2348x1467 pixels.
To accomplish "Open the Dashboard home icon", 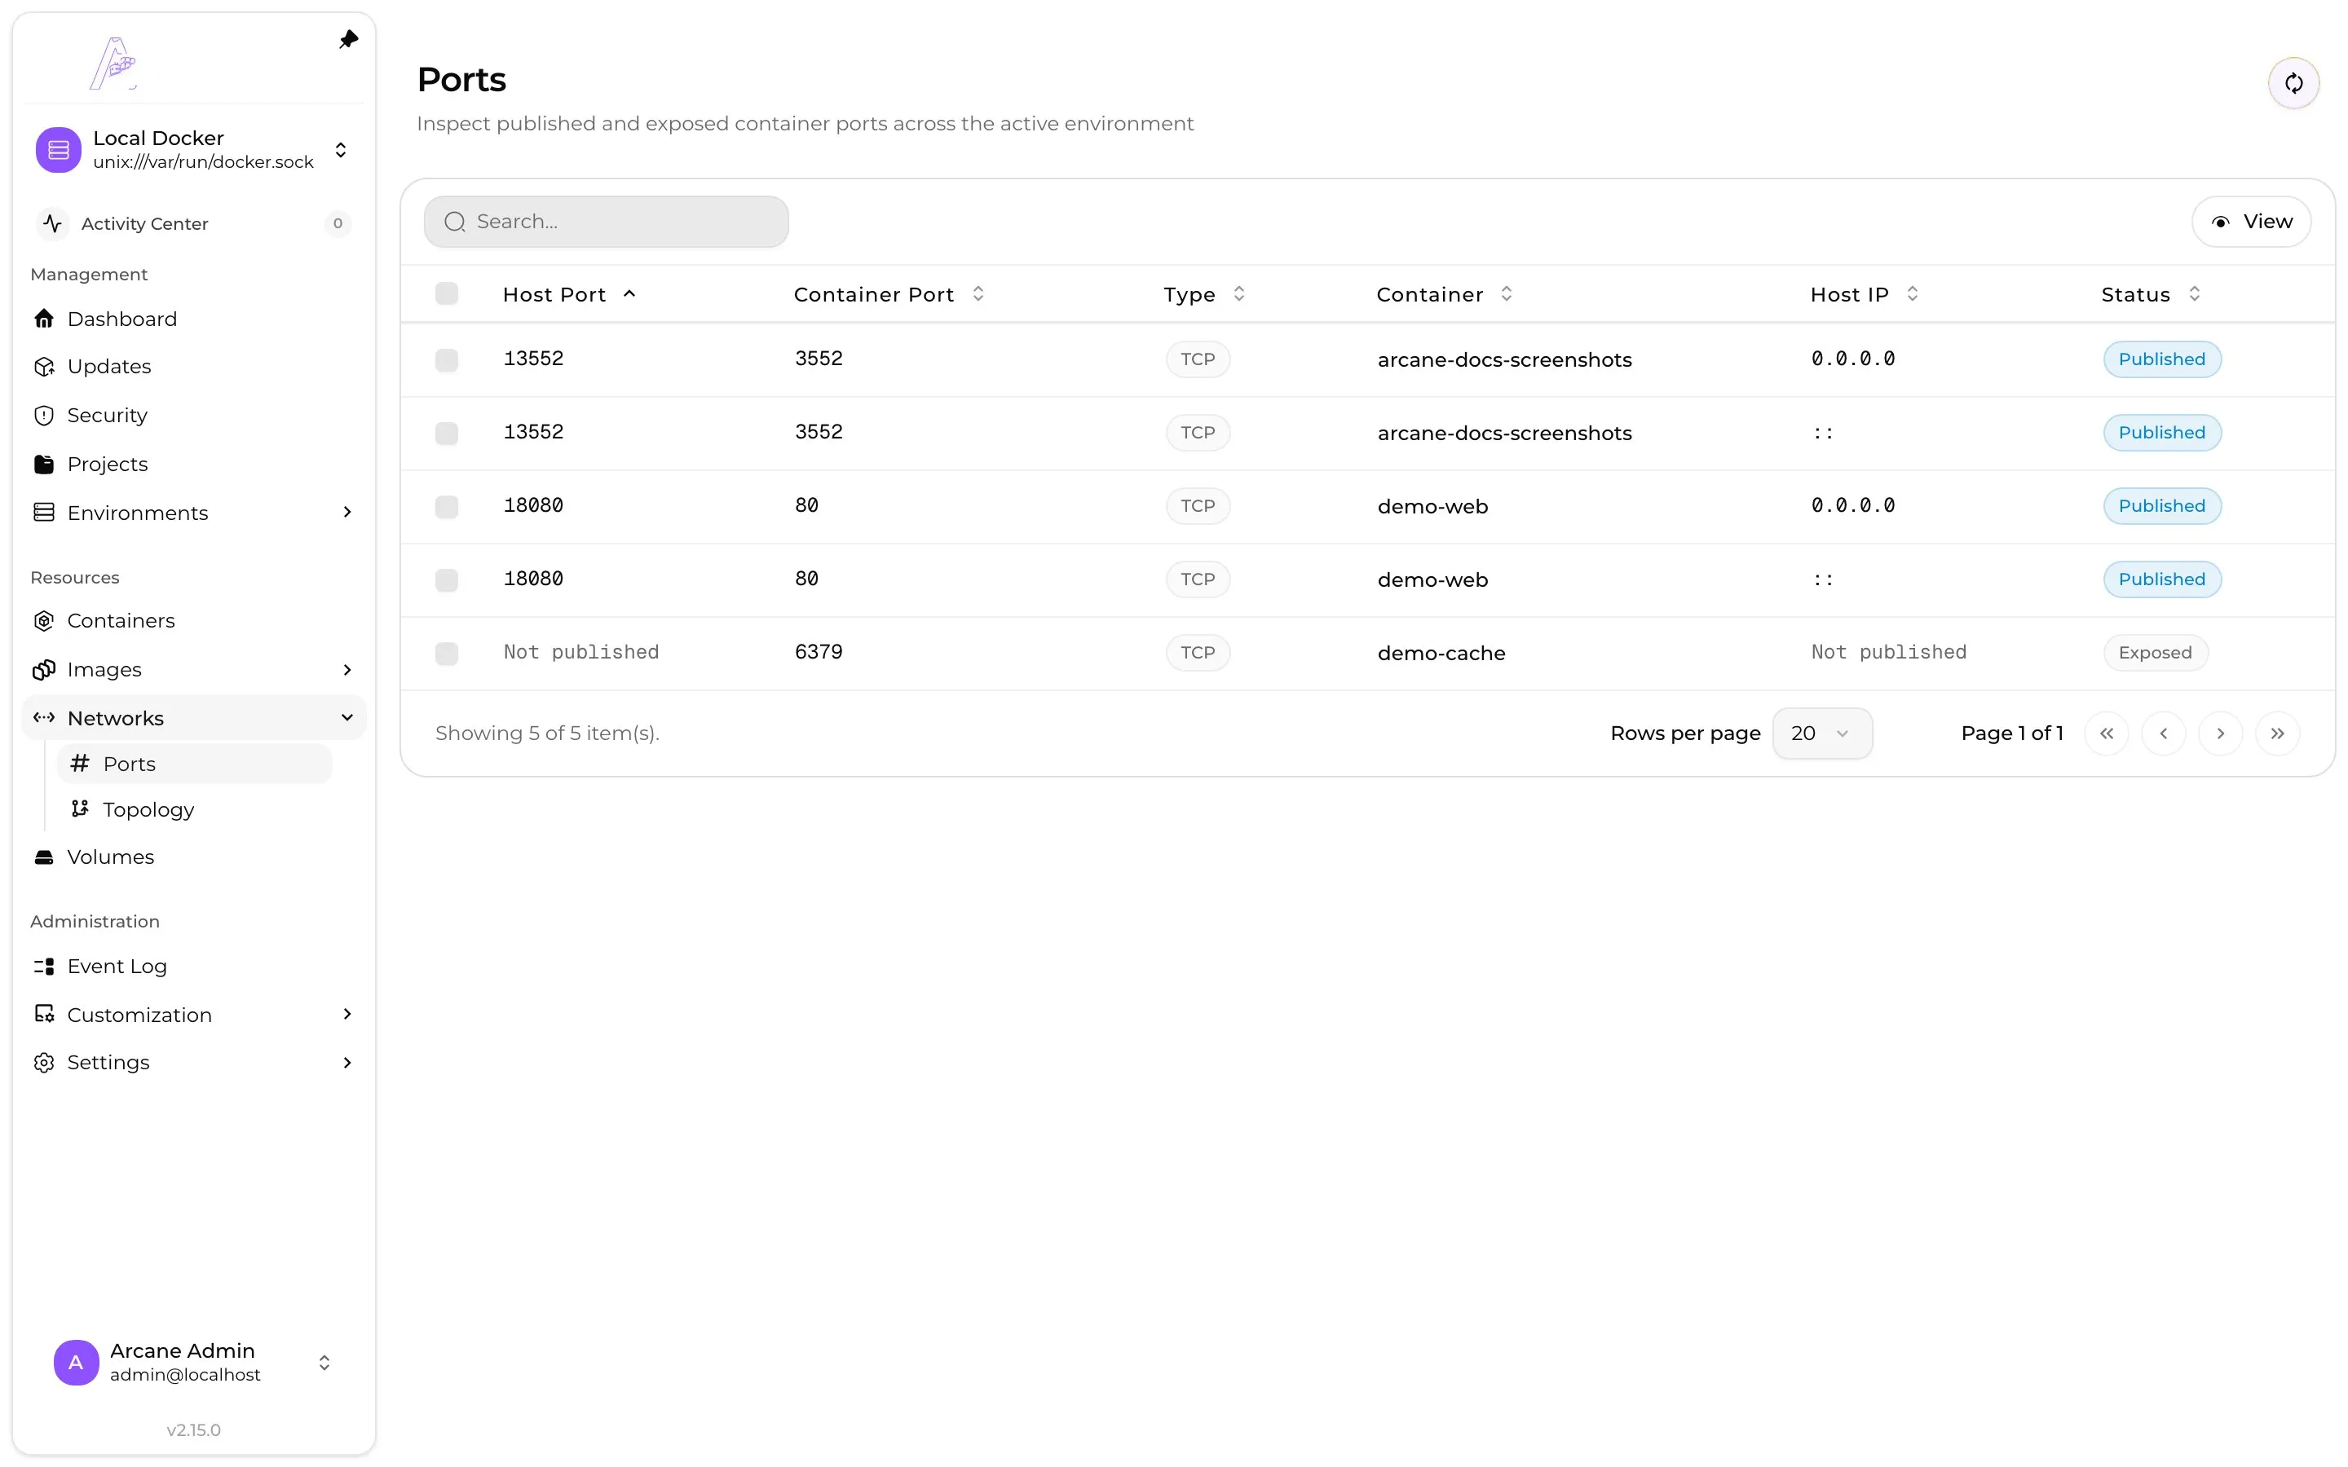I will [44, 318].
